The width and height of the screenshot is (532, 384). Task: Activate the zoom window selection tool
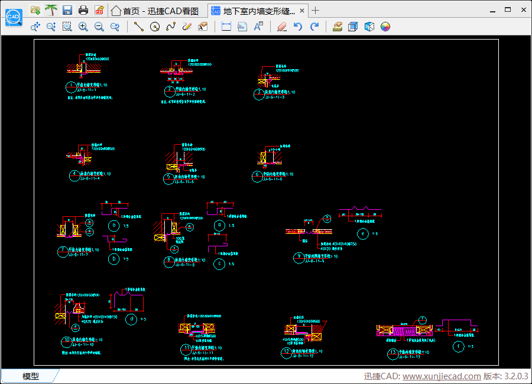point(67,27)
